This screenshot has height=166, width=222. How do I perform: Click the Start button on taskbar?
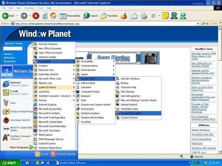[x=10, y=163]
